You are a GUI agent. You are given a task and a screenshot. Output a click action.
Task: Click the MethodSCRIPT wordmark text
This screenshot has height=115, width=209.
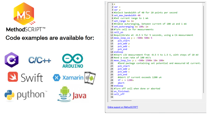pyautogui.click(x=26, y=29)
